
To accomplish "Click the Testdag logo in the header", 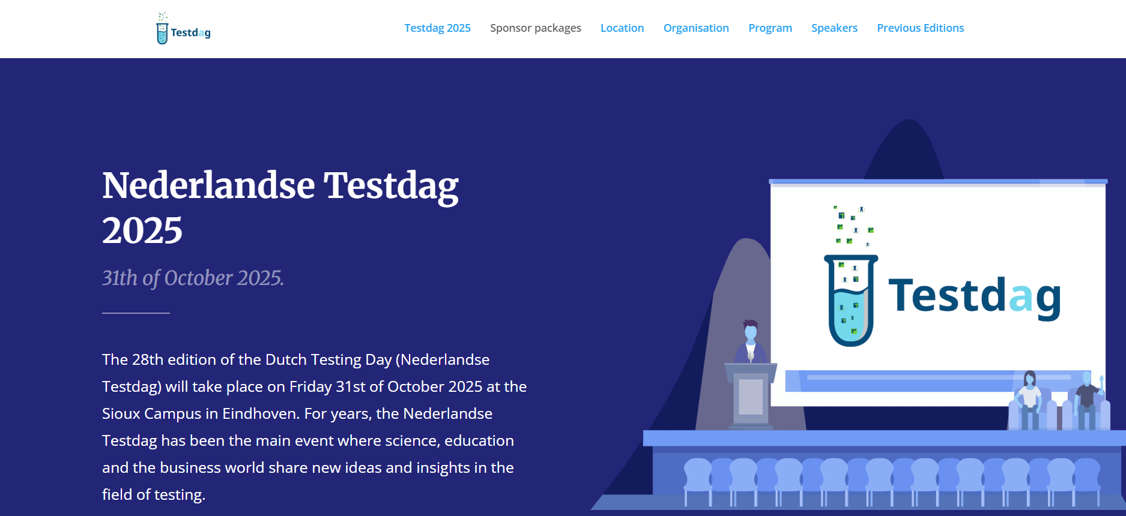I will pos(183,28).
